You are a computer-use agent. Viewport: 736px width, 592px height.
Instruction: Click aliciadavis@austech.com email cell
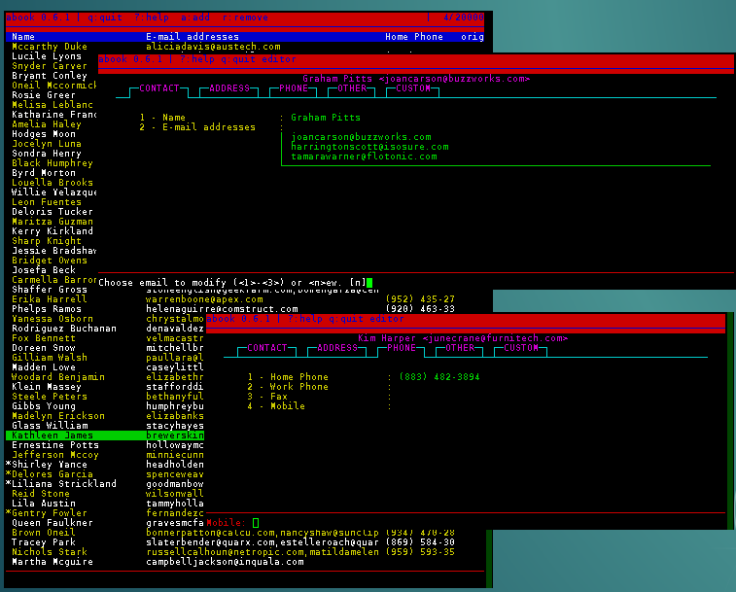(x=213, y=47)
